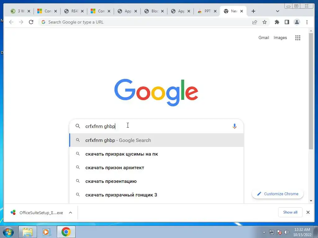The height and width of the screenshot is (238, 318).
Task: Select suggestion "скачать призон архитект"
Action: [x=157, y=167]
